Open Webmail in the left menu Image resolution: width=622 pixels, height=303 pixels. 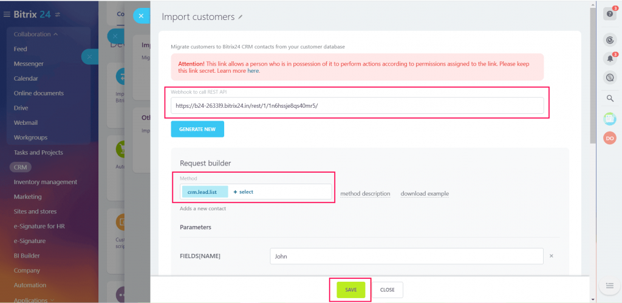(26, 122)
